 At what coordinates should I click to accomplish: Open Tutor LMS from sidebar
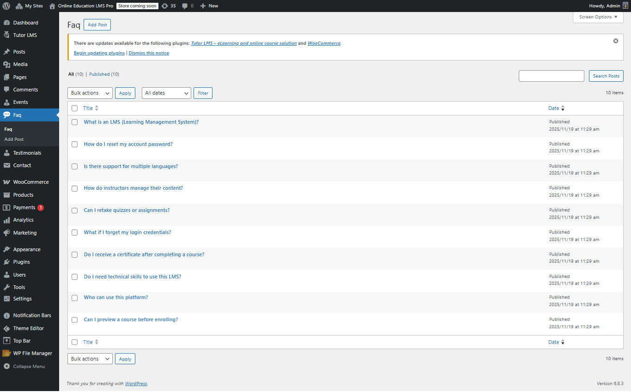[x=25, y=35]
